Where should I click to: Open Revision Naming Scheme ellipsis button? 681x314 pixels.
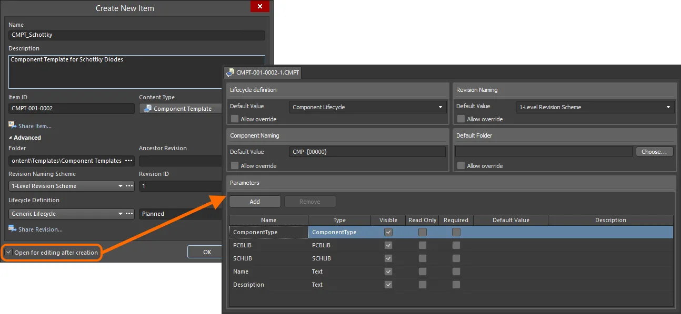(129, 186)
